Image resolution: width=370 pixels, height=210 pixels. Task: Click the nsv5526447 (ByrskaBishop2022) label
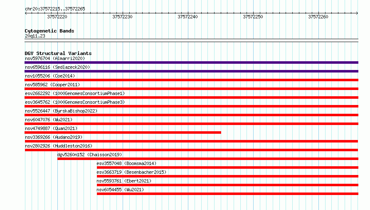[61, 111]
